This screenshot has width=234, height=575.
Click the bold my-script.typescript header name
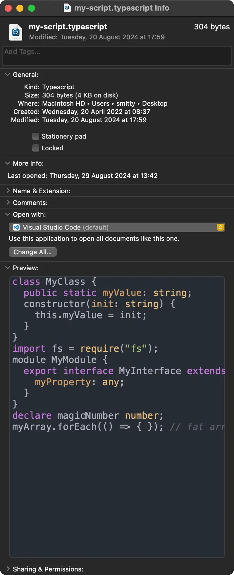68,27
